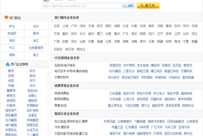Open the 中国邮政 company link
Image resolution: width=203 pixels, height=136 pixels.
(x=32, y=105)
